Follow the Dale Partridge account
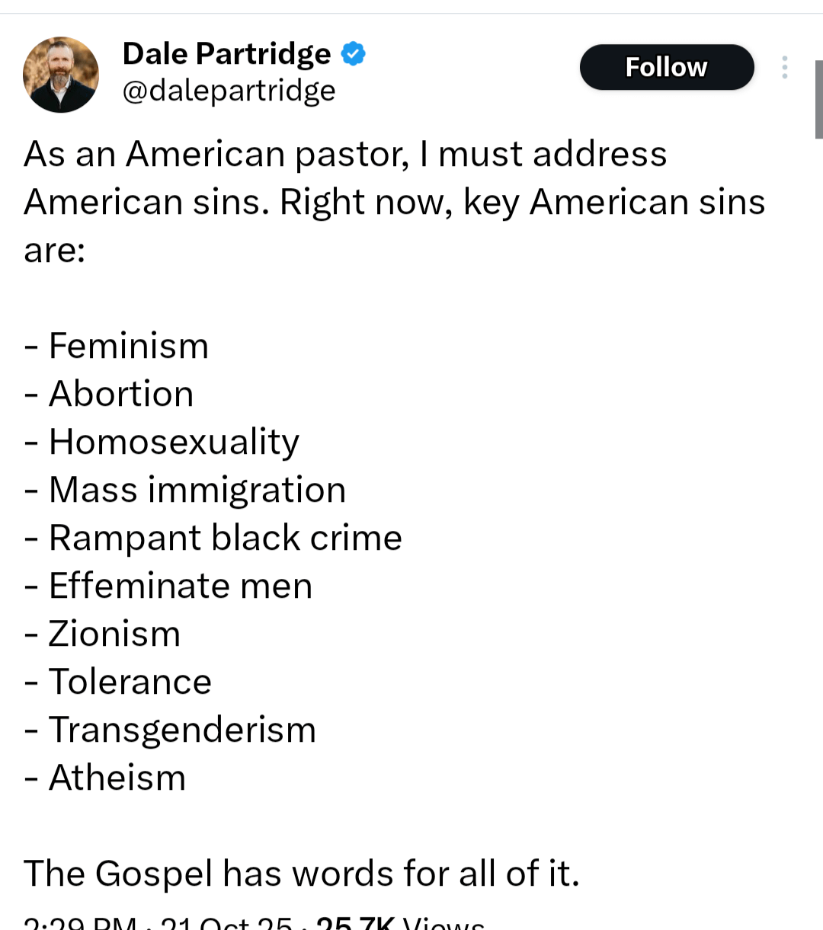 coord(666,68)
